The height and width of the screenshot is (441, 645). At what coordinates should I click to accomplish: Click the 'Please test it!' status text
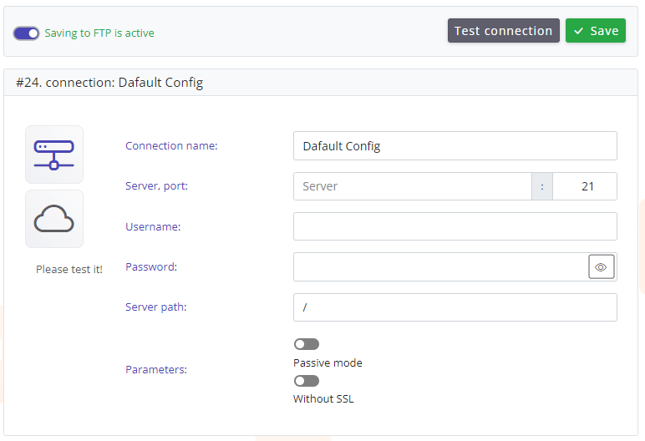[69, 270]
